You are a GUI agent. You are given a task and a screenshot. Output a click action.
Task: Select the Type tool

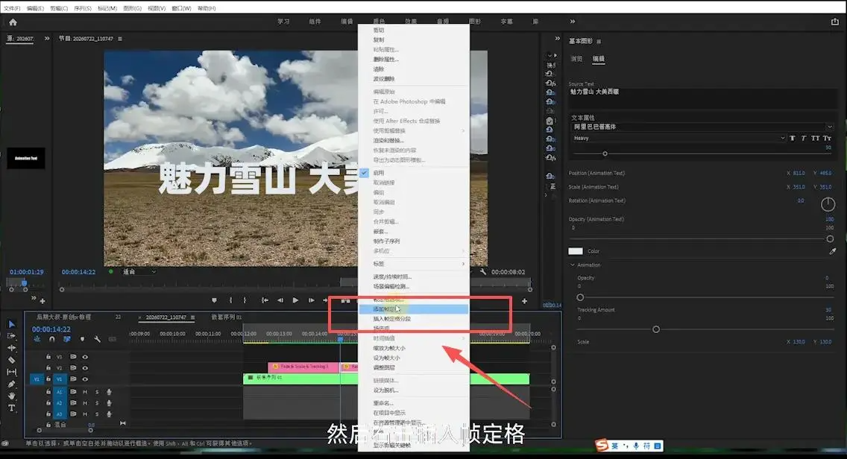[x=12, y=408]
